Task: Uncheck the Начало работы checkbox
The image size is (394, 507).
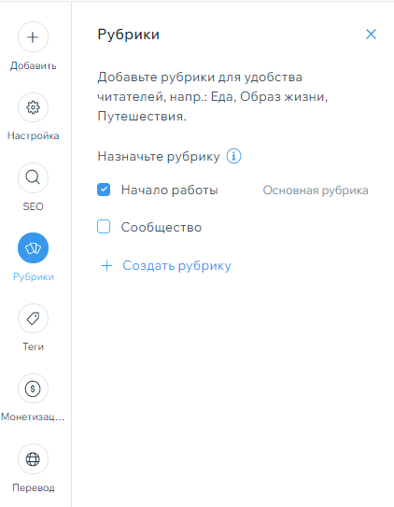Action: tap(104, 190)
